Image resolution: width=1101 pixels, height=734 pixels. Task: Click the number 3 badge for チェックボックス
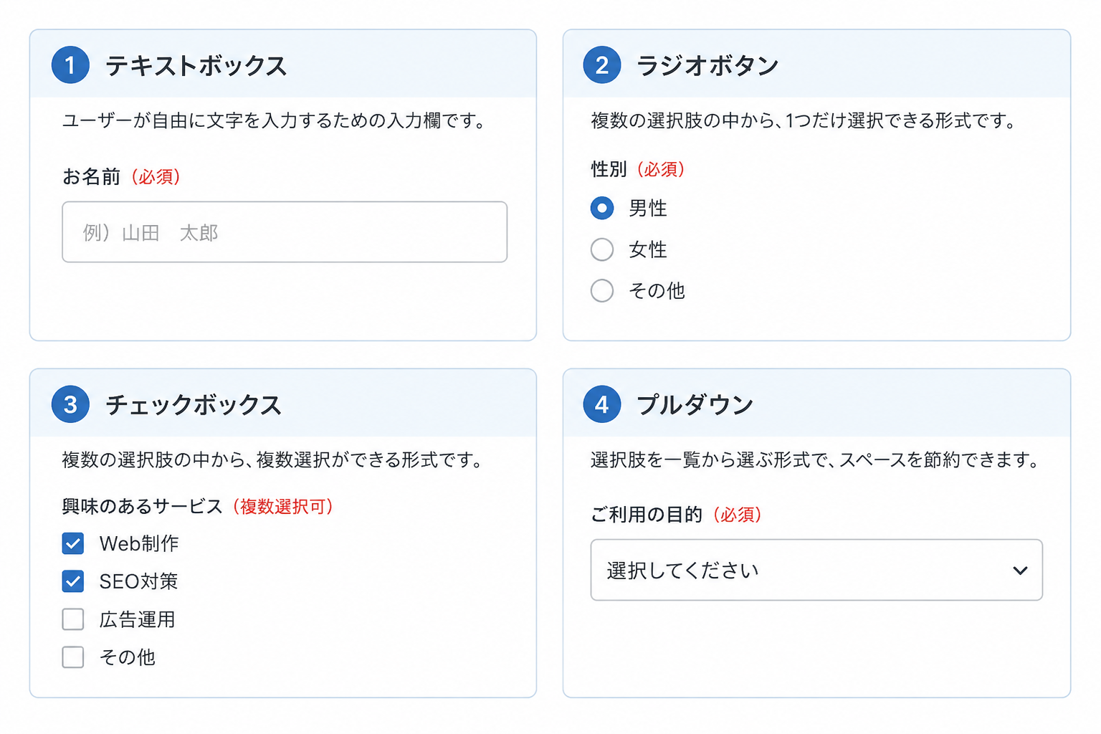[70, 404]
